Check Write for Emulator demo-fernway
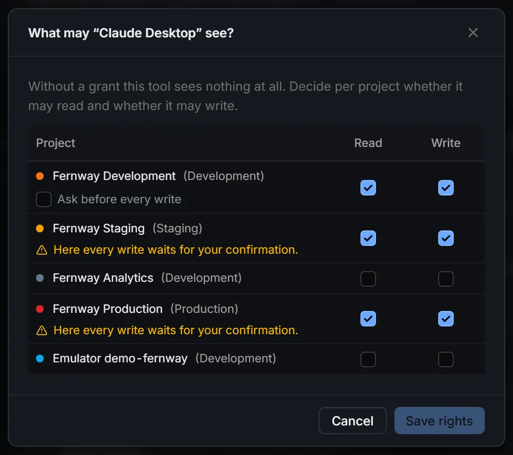Image resolution: width=513 pixels, height=455 pixels. [x=445, y=359]
